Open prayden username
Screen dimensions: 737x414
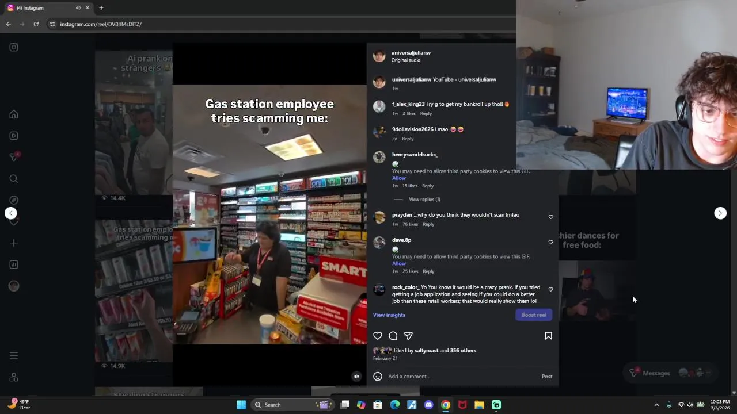click(402, 215)
